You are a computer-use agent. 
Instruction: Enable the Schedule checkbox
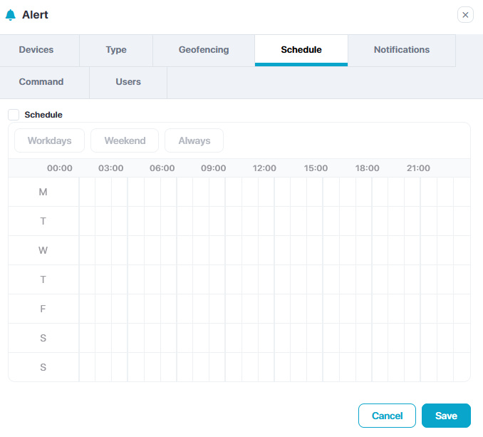tap(14, 115)
